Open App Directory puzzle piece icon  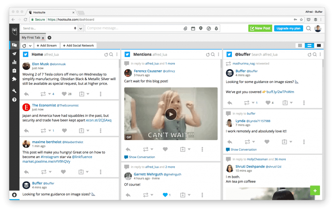[14, 79]
